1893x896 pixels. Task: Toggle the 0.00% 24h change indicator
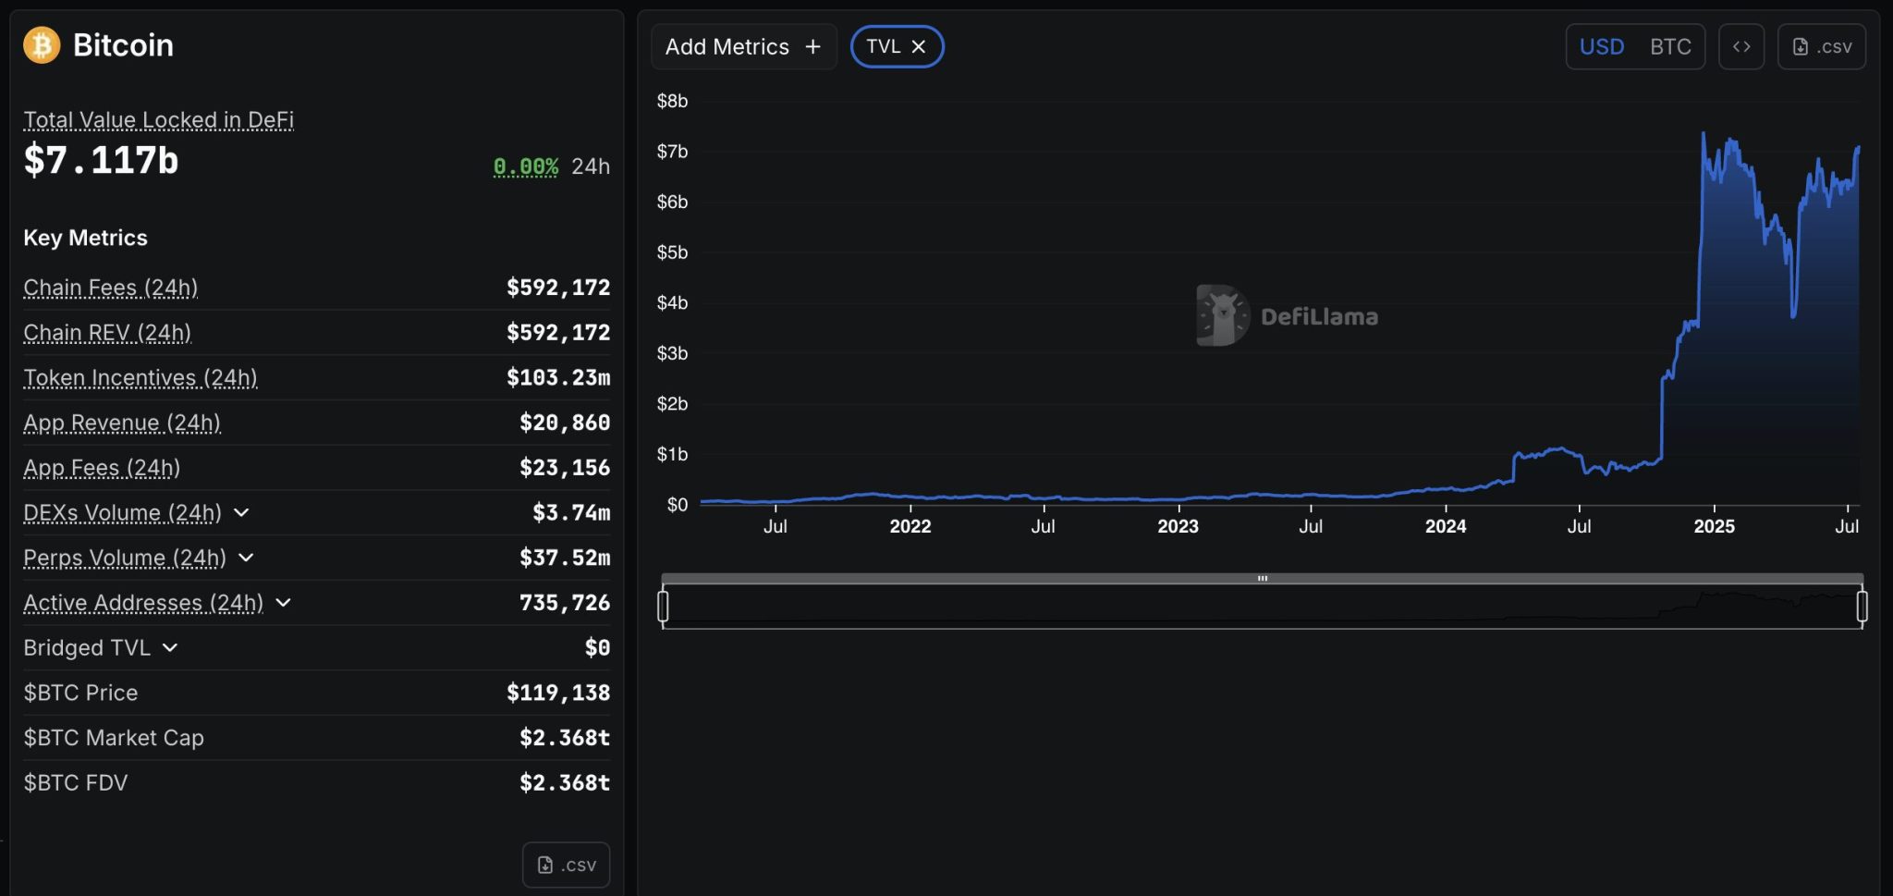pos(527,166)
